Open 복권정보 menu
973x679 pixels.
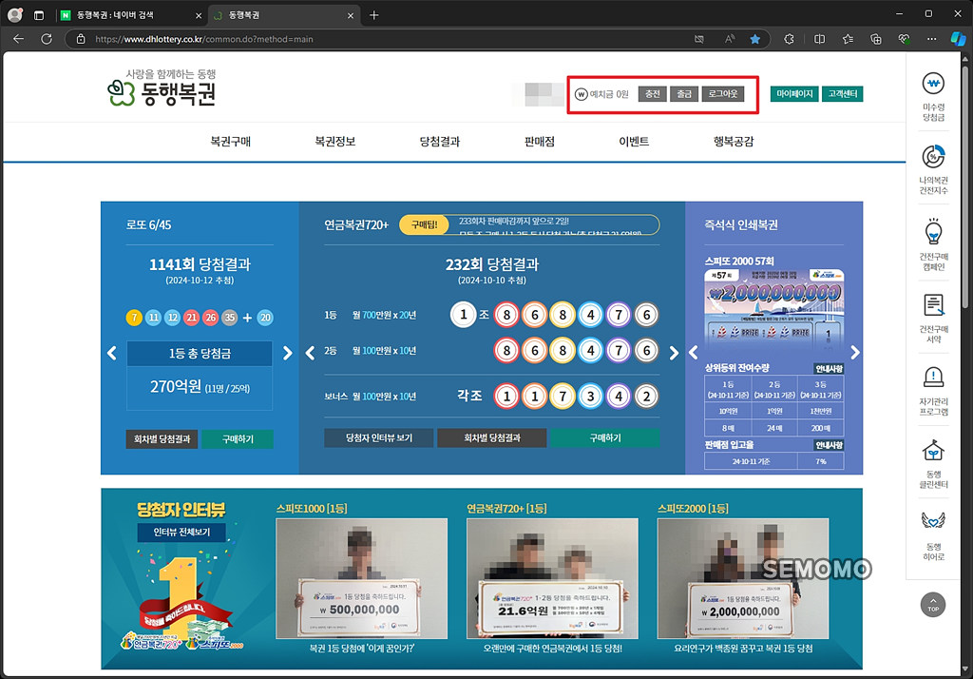pos(335,142)
